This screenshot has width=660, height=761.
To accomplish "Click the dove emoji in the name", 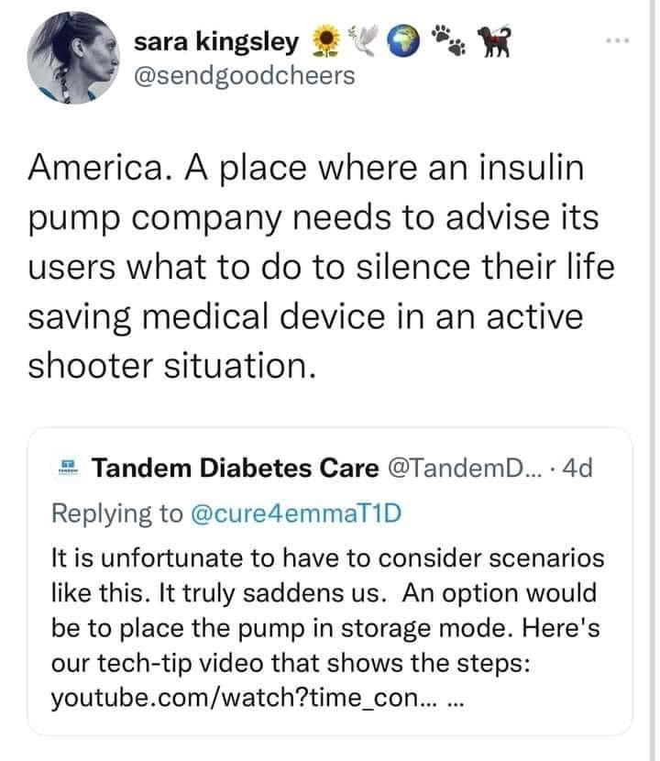I will click(362, 41).
